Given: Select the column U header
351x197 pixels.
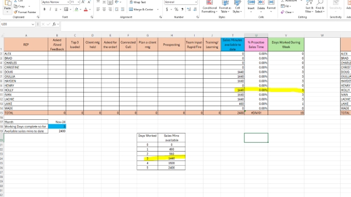Looking at the screenshot, I should click(256, 35).
